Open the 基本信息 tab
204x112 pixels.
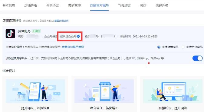(9, 5)
